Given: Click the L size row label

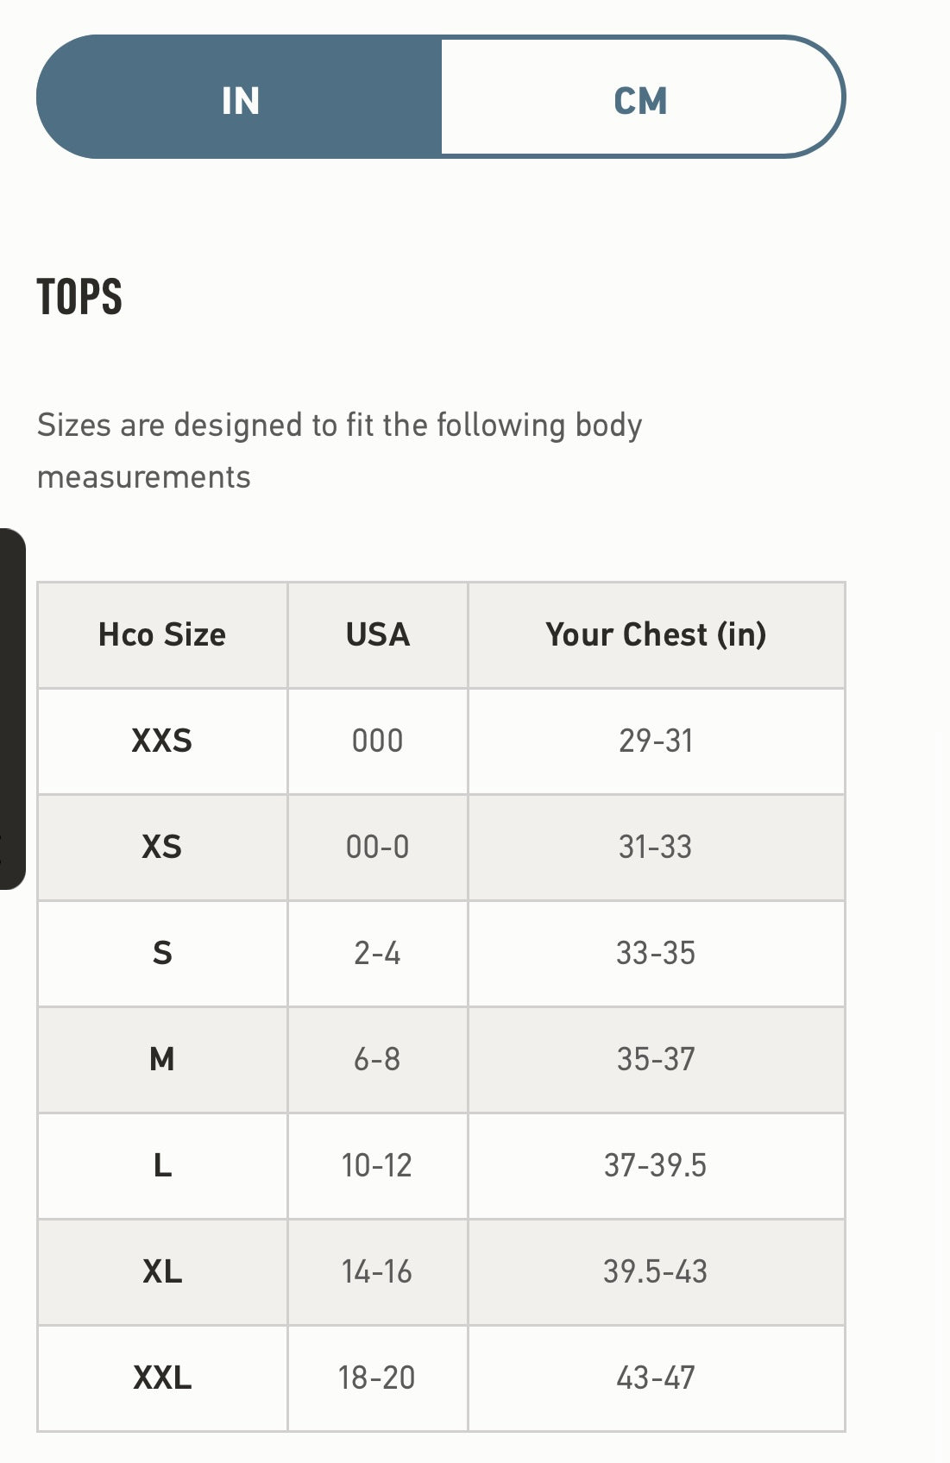Looking at the screenshot, I should pyautogui.click(x=162, y=1166).
